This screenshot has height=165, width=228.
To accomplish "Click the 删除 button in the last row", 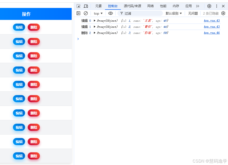I will (x=34, y=156).
